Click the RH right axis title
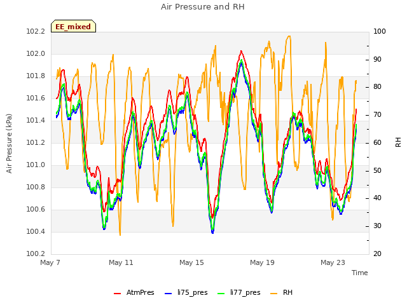The width and height of the screenshot is (407, 305). click(x=398, y=142)
